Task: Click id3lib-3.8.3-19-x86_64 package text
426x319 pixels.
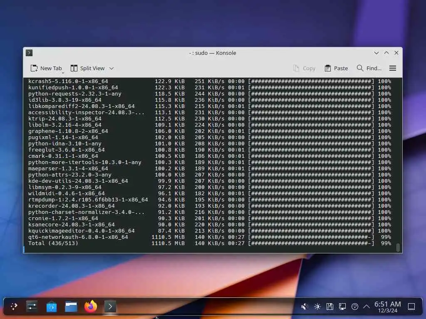Action: (64, 100)
